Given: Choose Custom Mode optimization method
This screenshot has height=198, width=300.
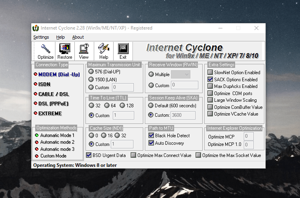Looking at the screenshot, I should coord(51,156).
